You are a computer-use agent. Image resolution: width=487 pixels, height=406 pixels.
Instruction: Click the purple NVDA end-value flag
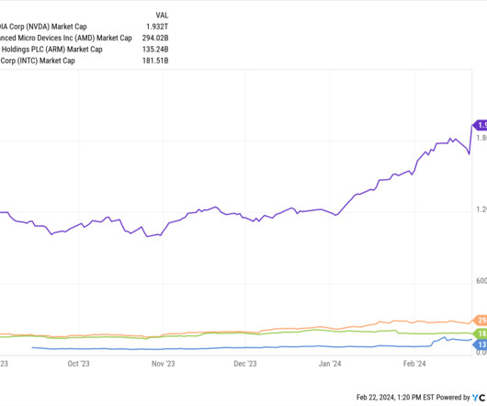480,125
